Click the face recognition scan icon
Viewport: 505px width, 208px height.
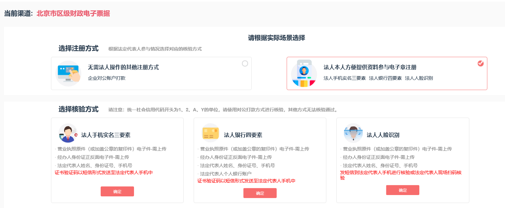[353, 134]
